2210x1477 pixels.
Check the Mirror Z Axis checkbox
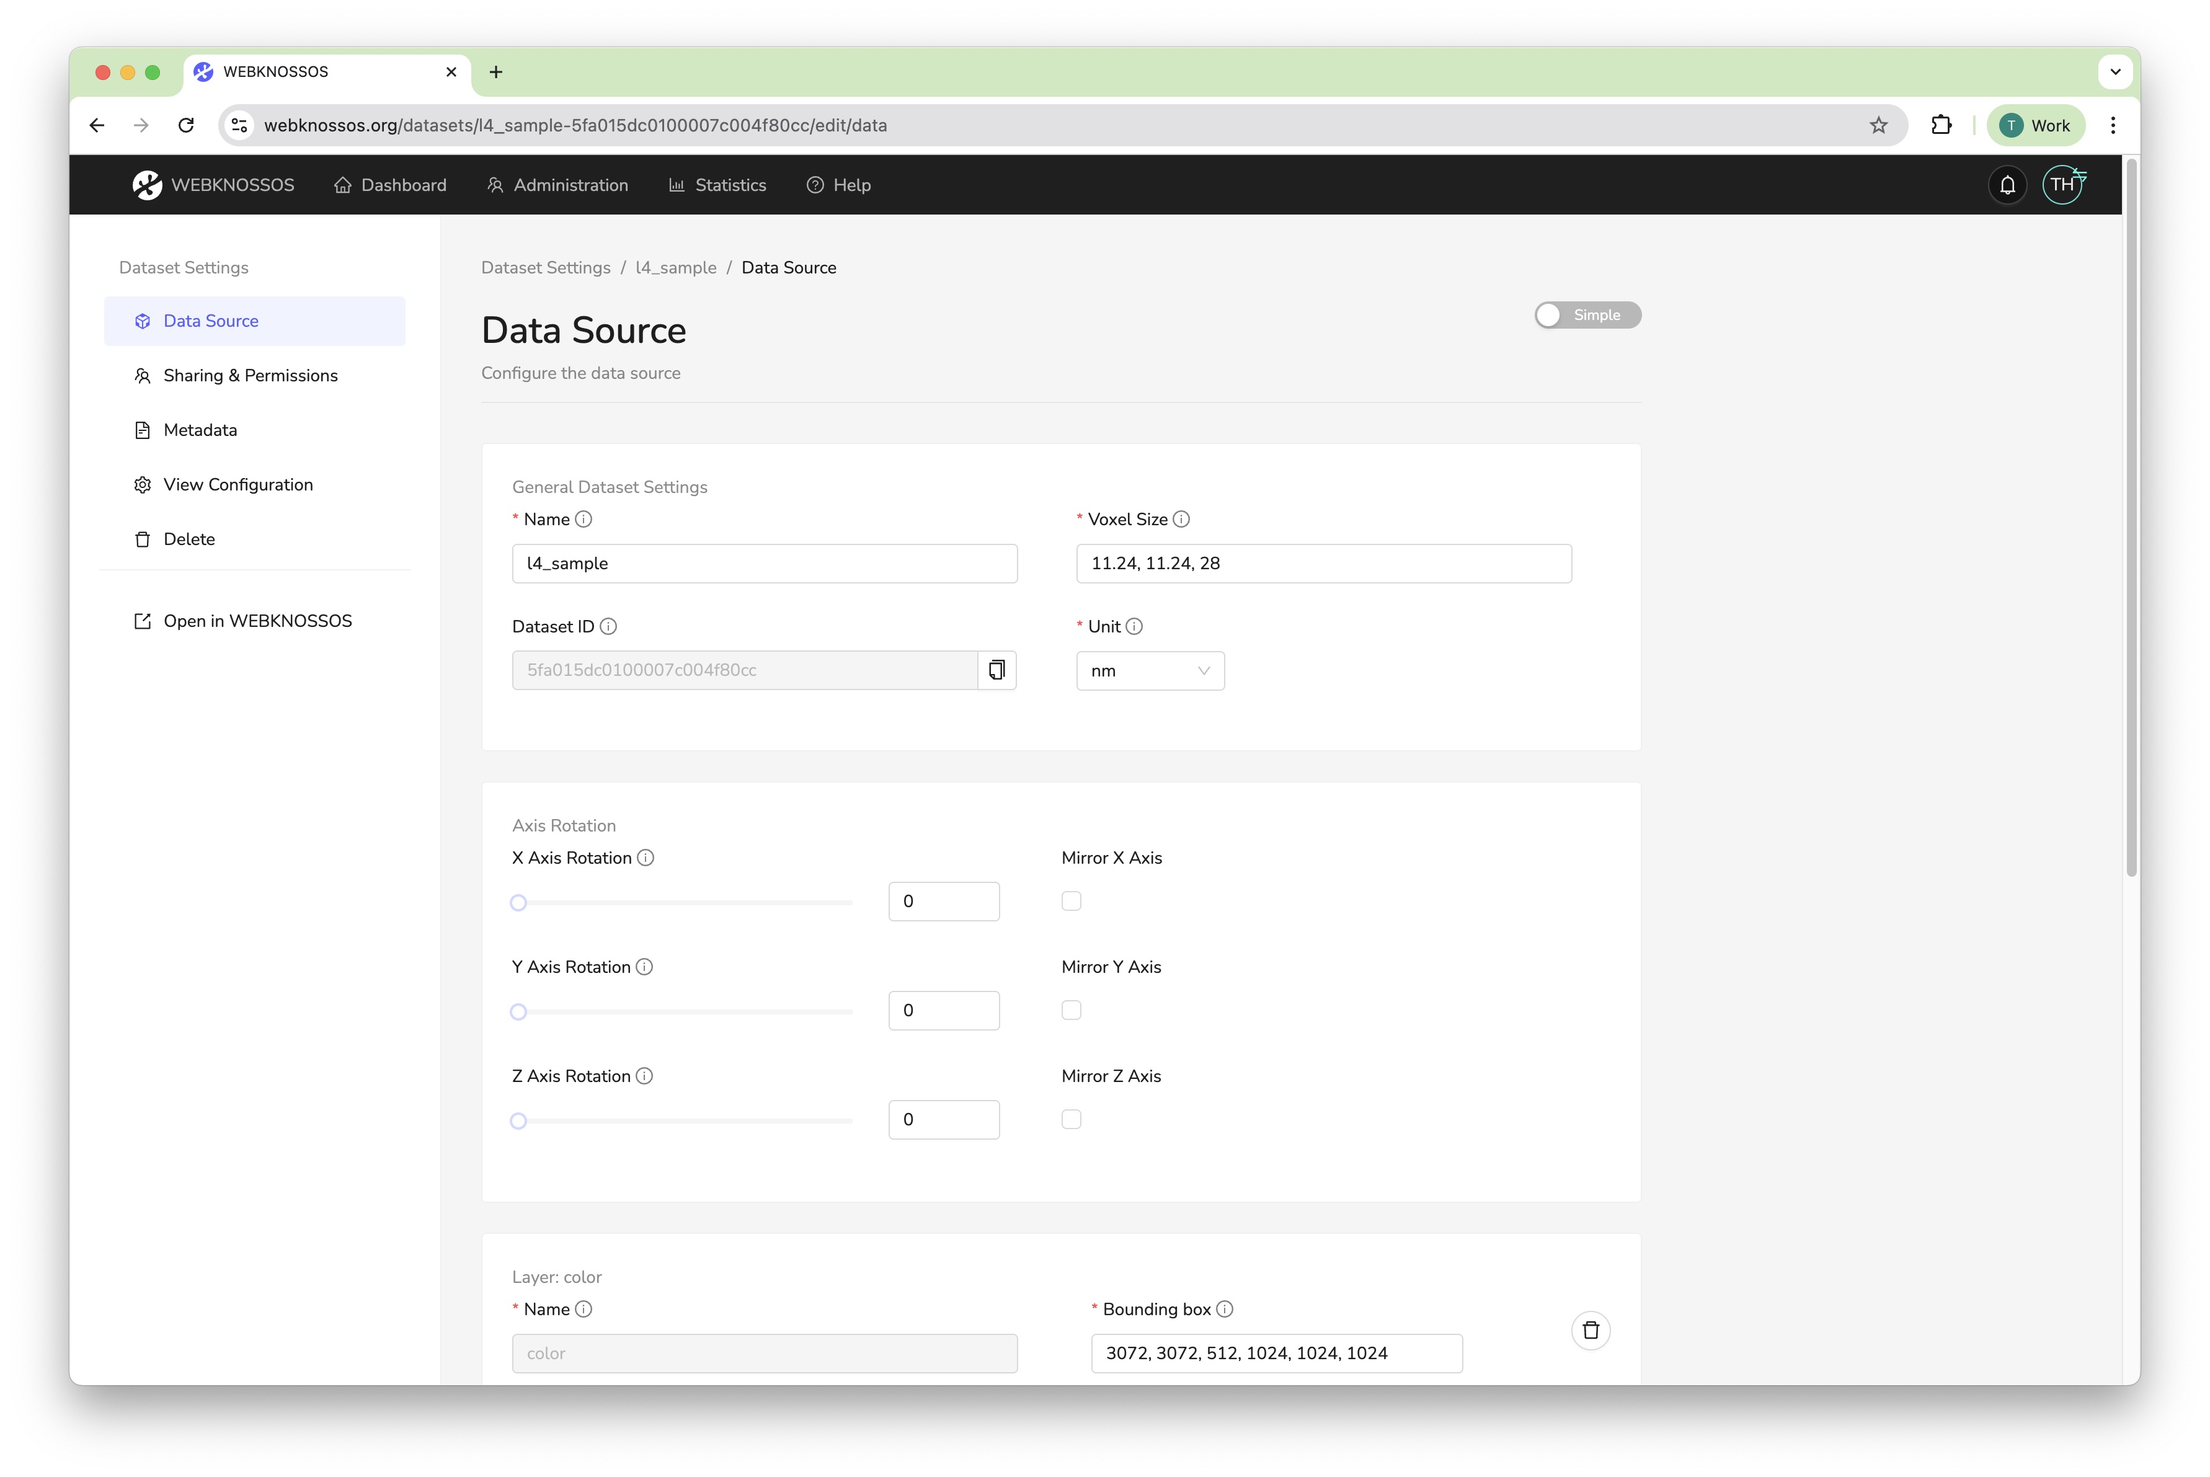pyautogui.click(x=1071, y=1119)
